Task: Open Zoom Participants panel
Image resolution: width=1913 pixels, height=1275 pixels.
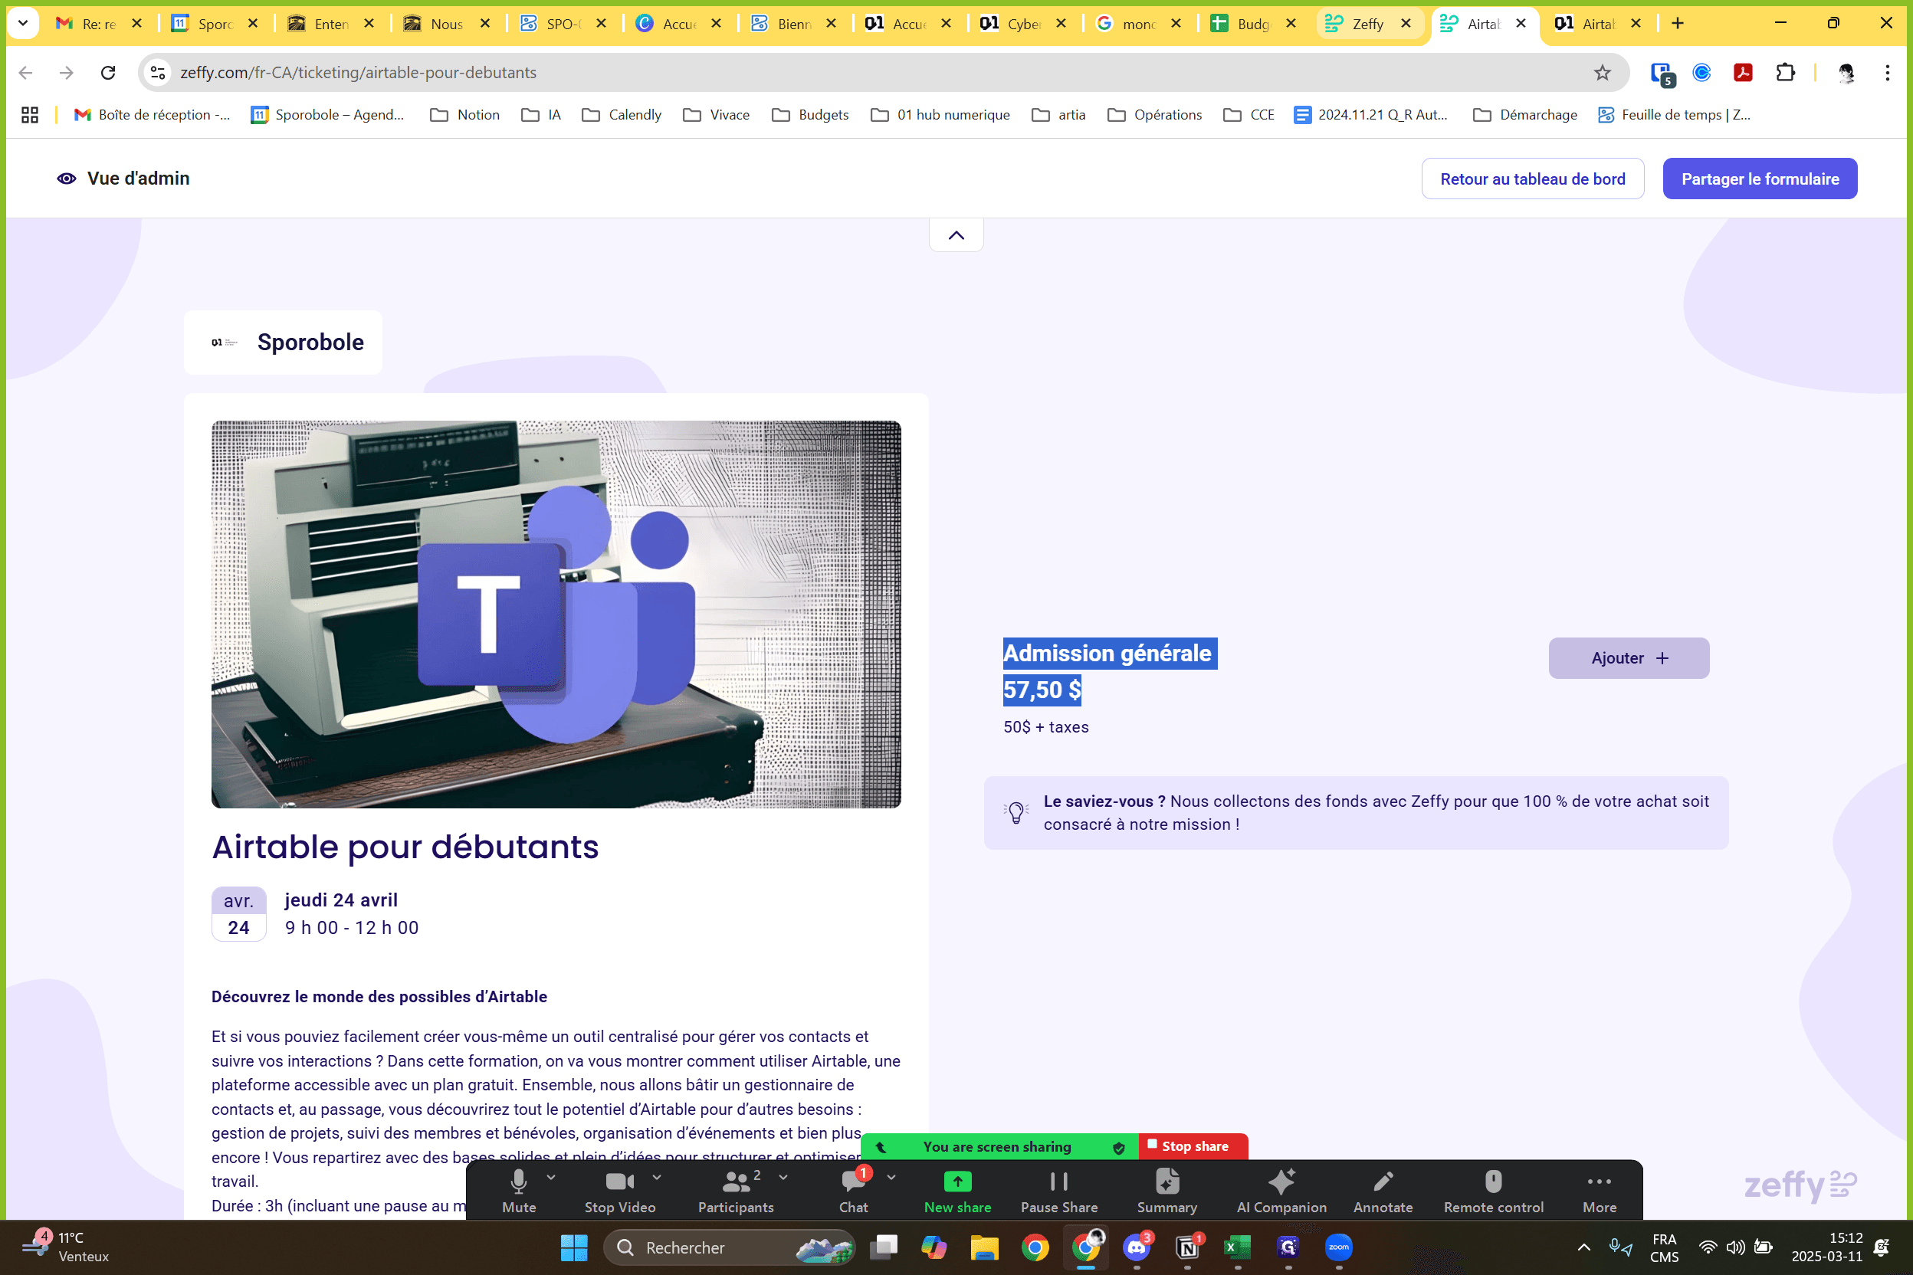Action: [735, 1190]
